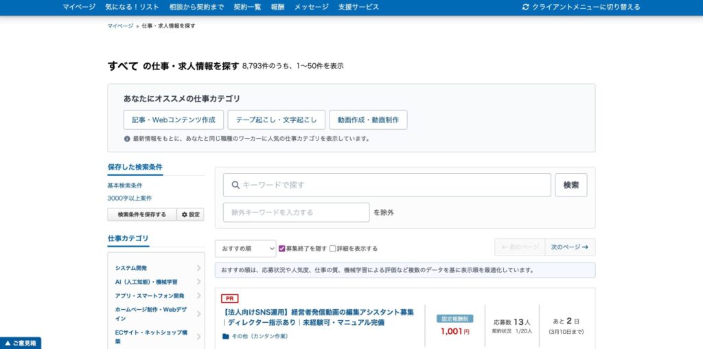Click the magnifying glass icon in keyword field

point(235,185)
